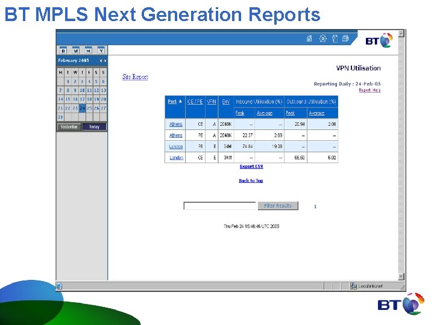Click the 19.08 inbound average value
The height and width of the screenshot is (325, 434).
click(277, 146)
